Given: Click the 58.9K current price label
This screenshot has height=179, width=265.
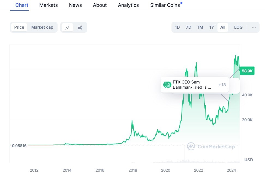Looking at the screenshot, I should click(x=247, y=71).
